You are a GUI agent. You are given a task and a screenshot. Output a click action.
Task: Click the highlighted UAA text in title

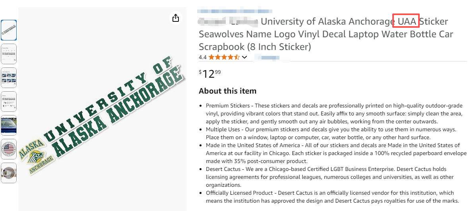pyautogui.click(x=406, y=21)
